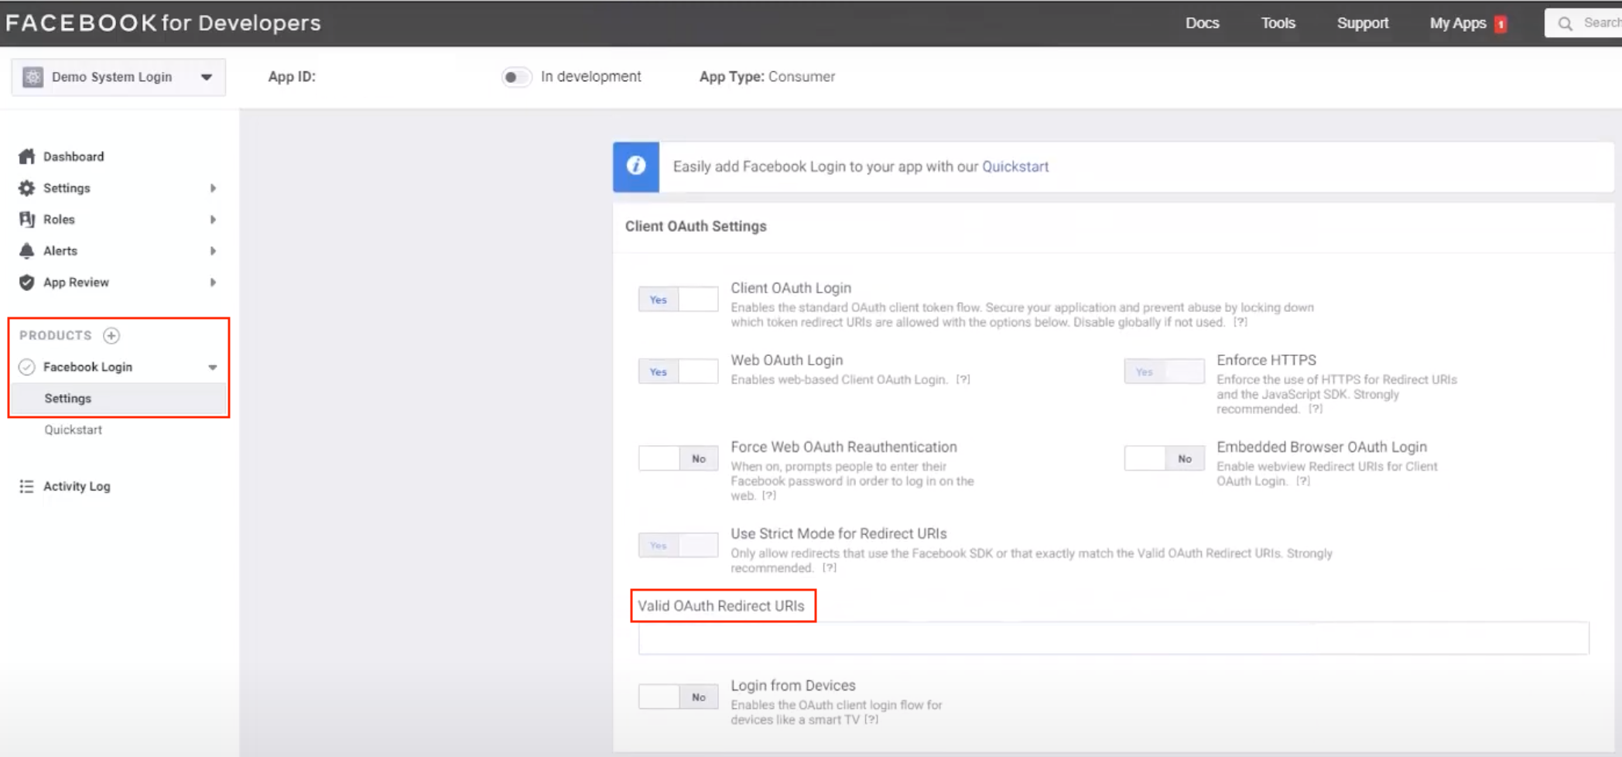The width and height of the screenshot is (1622, 757).
Task: Open help for Web OAuth Login
Action: coord(963,379)
